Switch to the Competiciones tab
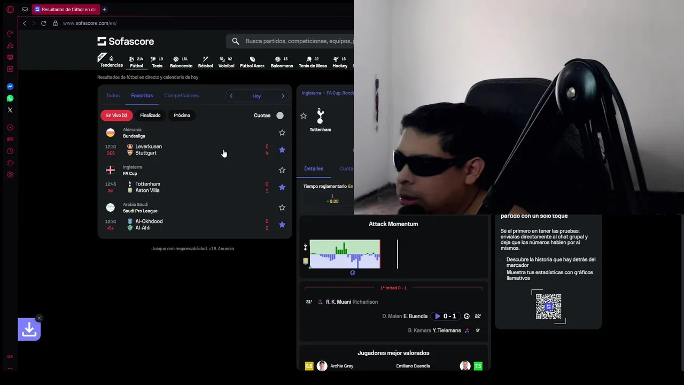The width and height of the screenshot is (684, 385). tap(182, 96)
